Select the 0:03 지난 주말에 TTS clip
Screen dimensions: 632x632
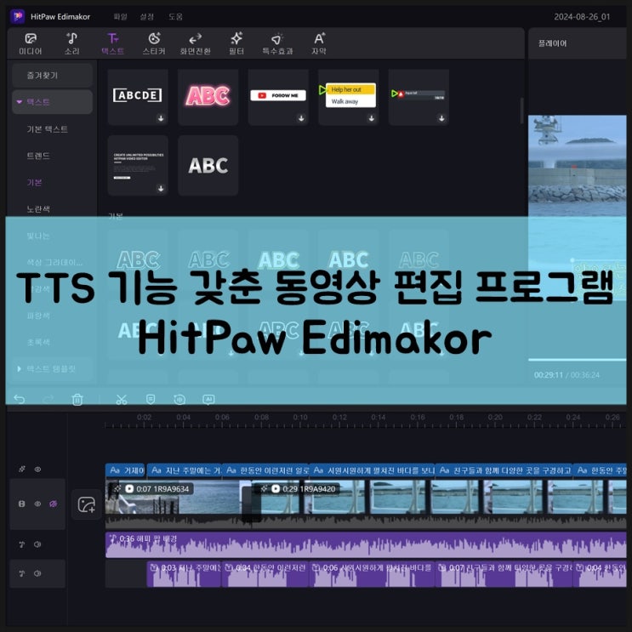pos(185,574)
